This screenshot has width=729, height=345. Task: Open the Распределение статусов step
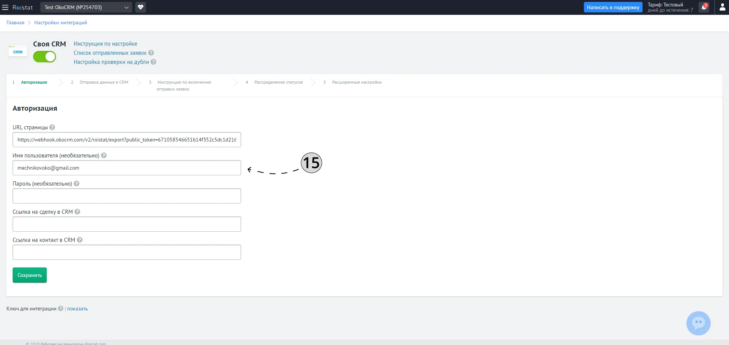(x=278, y=82)
